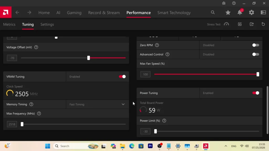Open the Wi-Fi network tray icon
This screenshot has width=269, height=151.
click(x=242, y=146)
